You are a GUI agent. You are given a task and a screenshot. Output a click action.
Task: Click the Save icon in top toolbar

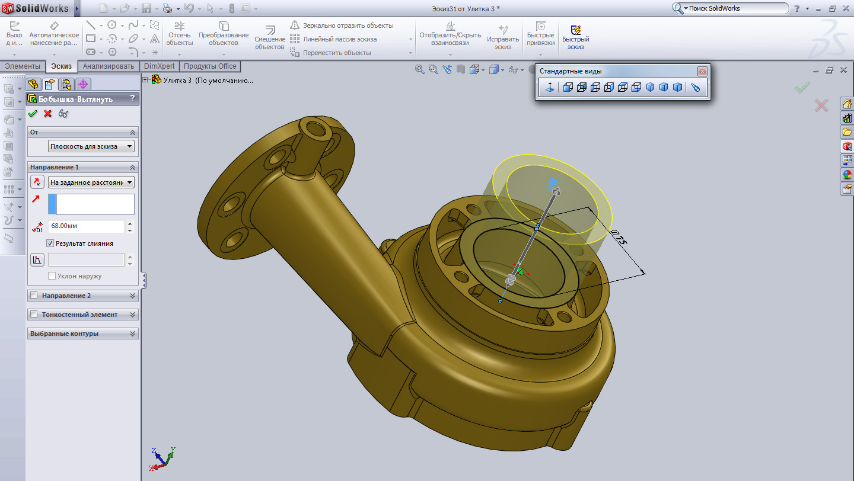[146, 8]
